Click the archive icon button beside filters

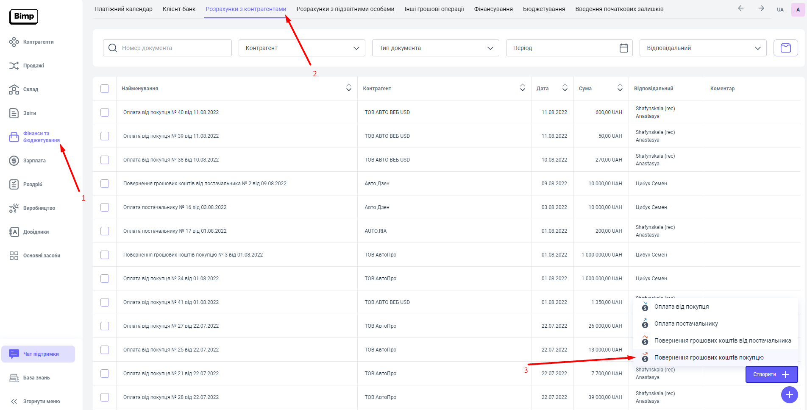785,48
